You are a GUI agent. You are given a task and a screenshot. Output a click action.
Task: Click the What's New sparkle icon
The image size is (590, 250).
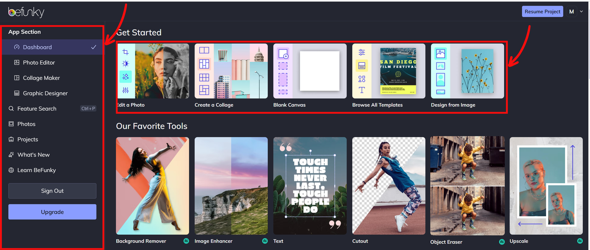click(x=12, y=155)
